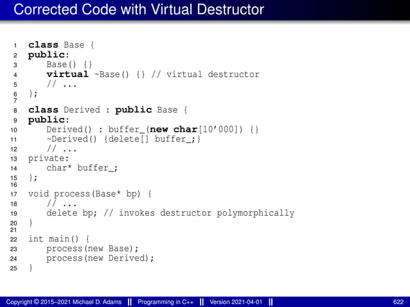Click 'public:' on code line 9
This screenshot has height=307, width=410.
[x=49, y=119]
